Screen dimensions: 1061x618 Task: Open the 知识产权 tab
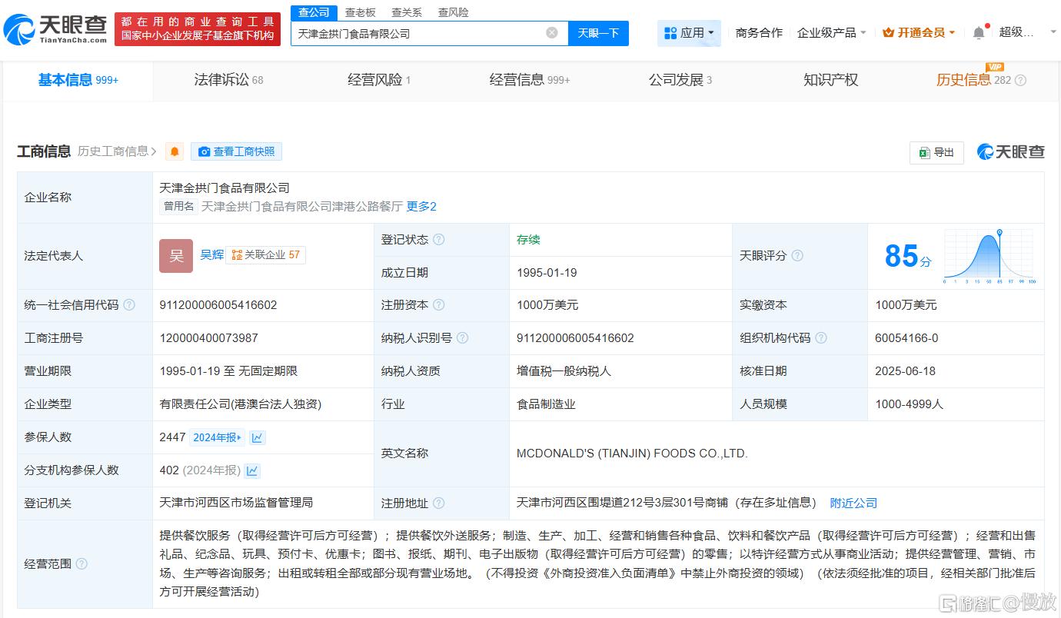tap(830, 80)
